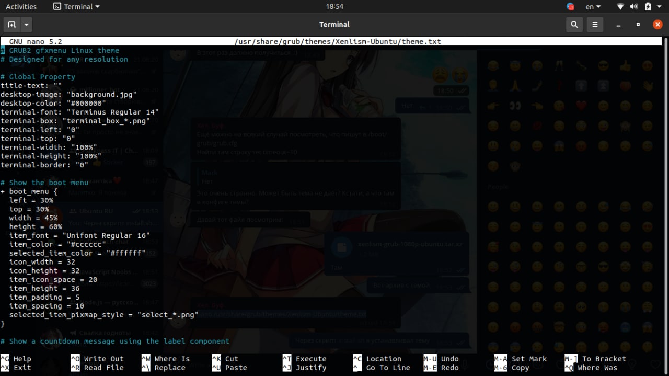Click the ^K Cut shortcut
This screenshot has width=669, height=376.
[x=225, y=359]
